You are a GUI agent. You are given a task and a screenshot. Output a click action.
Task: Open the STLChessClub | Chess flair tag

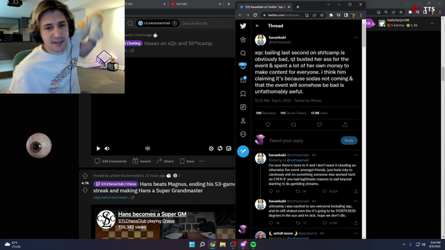(116, 184)
